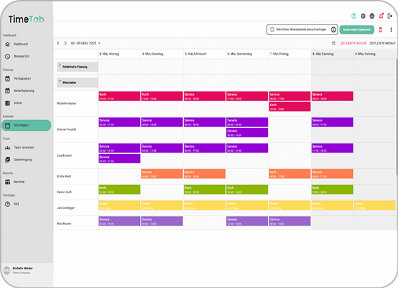Open the help question mark icon
Image resolution: width=398 pixels, height=288 pixels.
pyautogui.click(x=354, y=16)
